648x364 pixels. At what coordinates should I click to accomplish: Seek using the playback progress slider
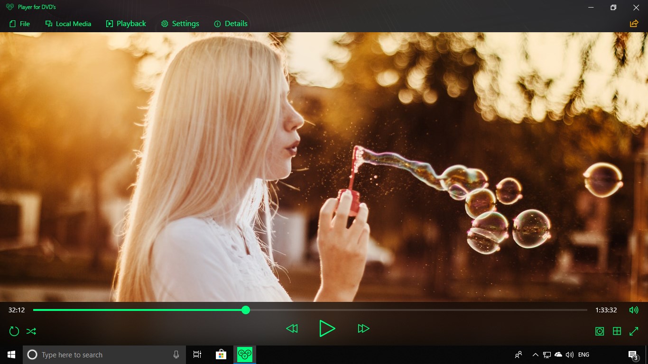[x=246, y=310]
